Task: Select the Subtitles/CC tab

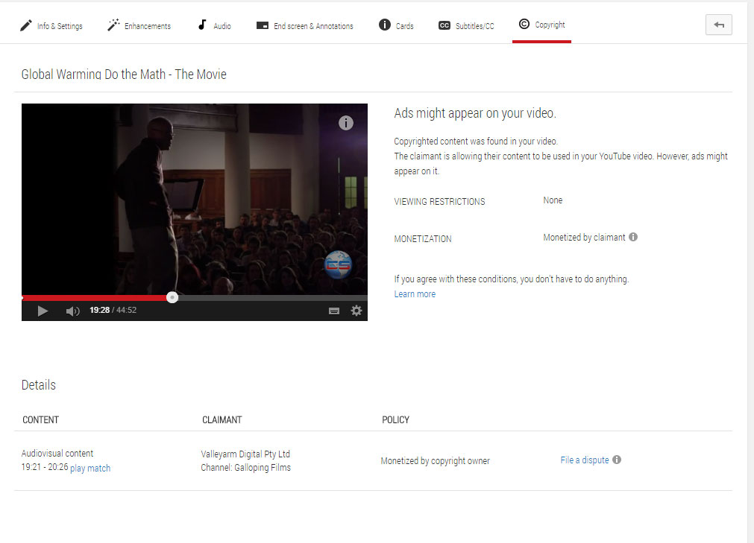Action: pyautogui.click(x=466, y=26)
